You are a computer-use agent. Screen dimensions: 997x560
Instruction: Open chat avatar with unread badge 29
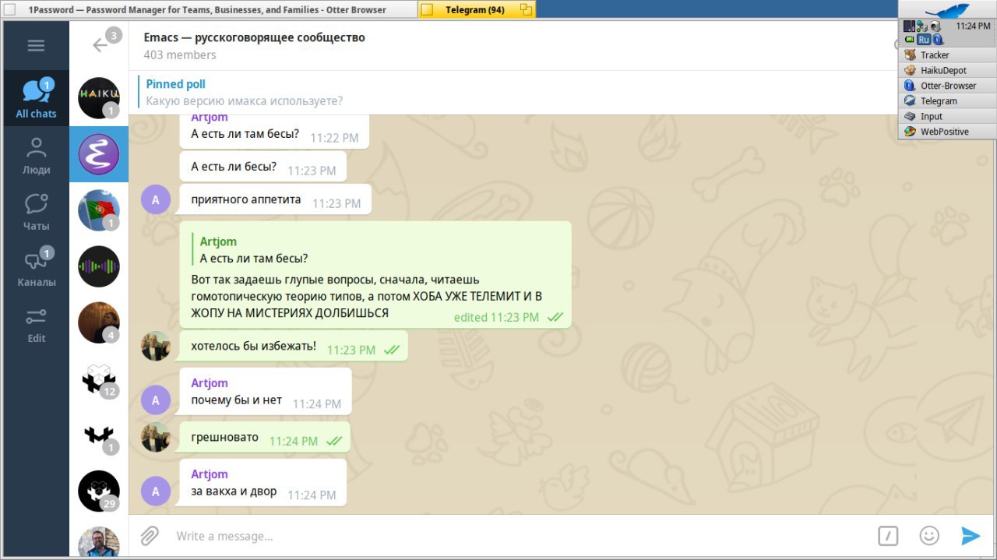point(99,491)
